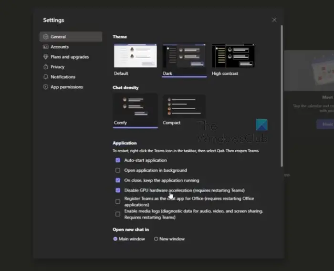Click the High contrast label text

coord(225,73)
